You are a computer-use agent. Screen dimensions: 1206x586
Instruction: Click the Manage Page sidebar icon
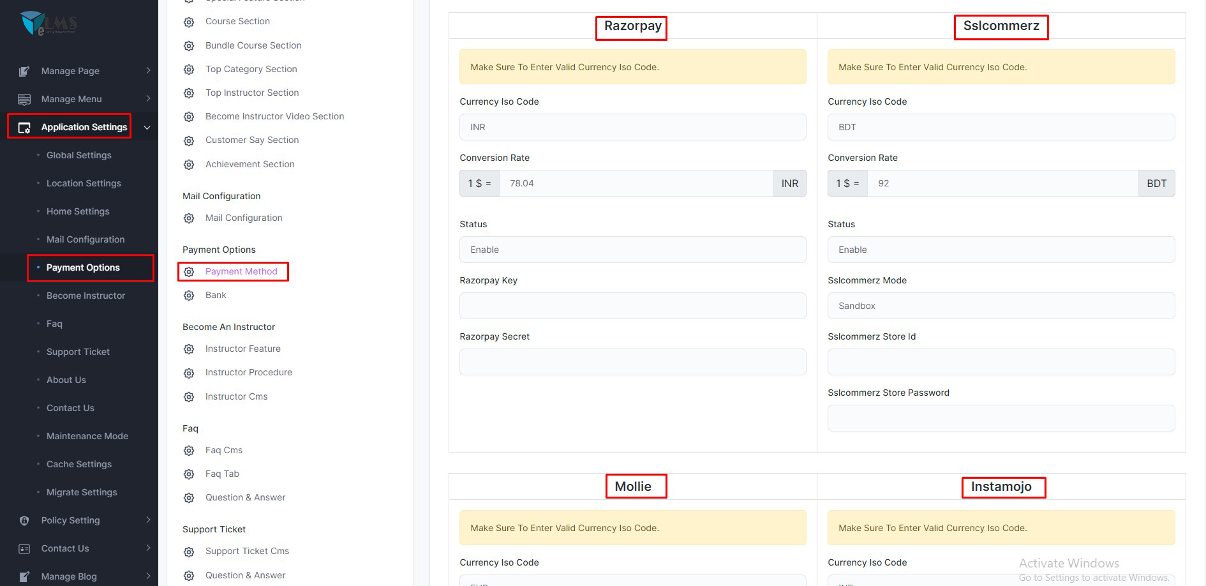coord(24,71)
